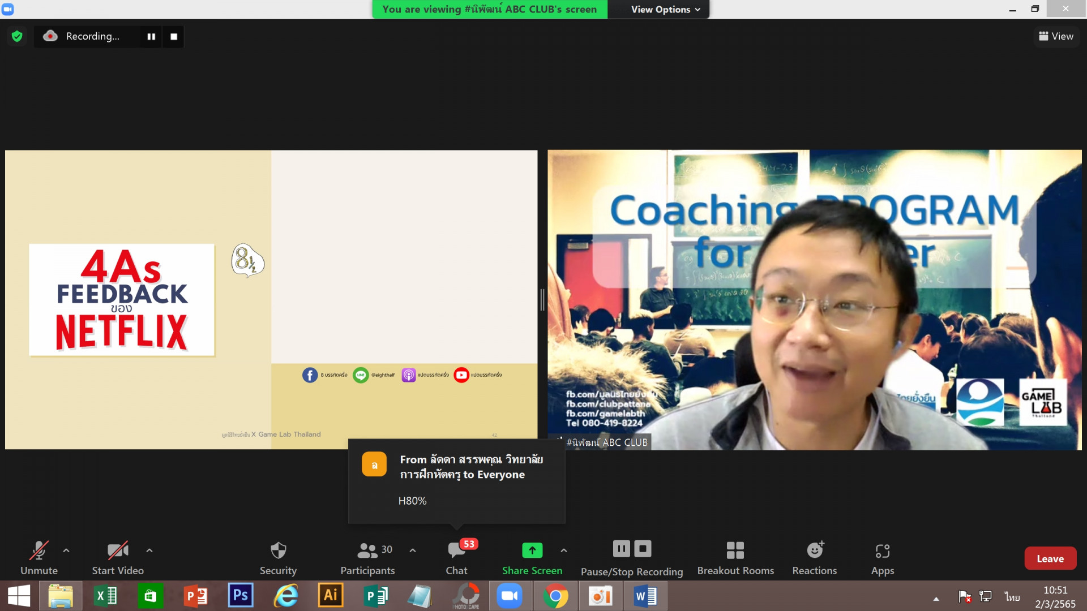Viewport: 1087px width, 611px height.
Task: Click the 8½ logo on the slide
Action: tap(247, 260)
